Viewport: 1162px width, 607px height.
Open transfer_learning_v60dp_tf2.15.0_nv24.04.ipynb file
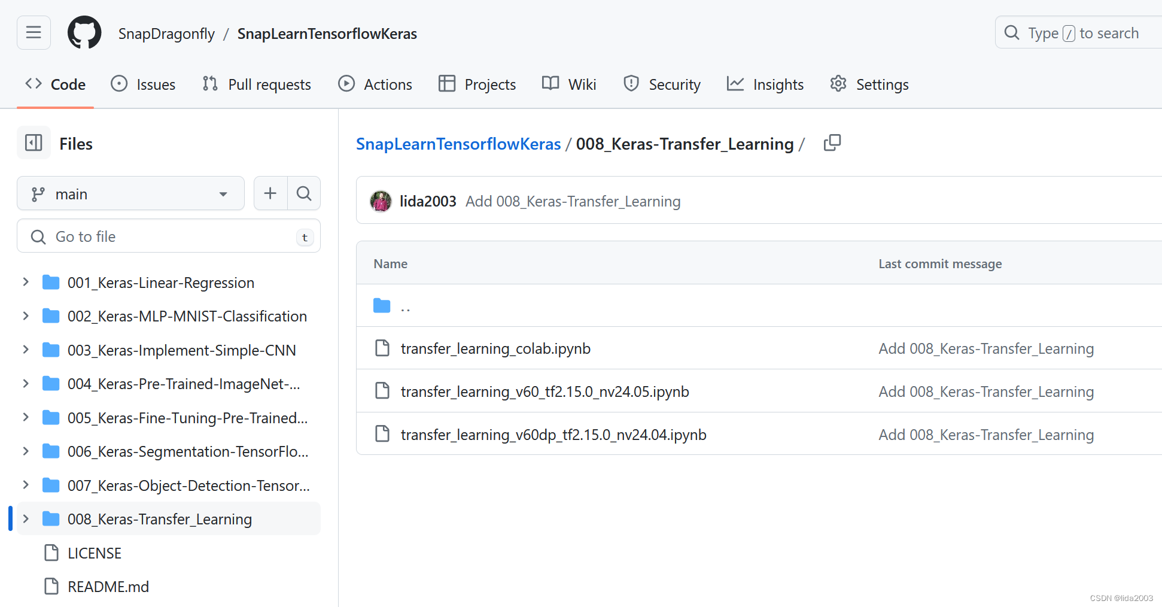pyautogui.click(x=553, y=435)
